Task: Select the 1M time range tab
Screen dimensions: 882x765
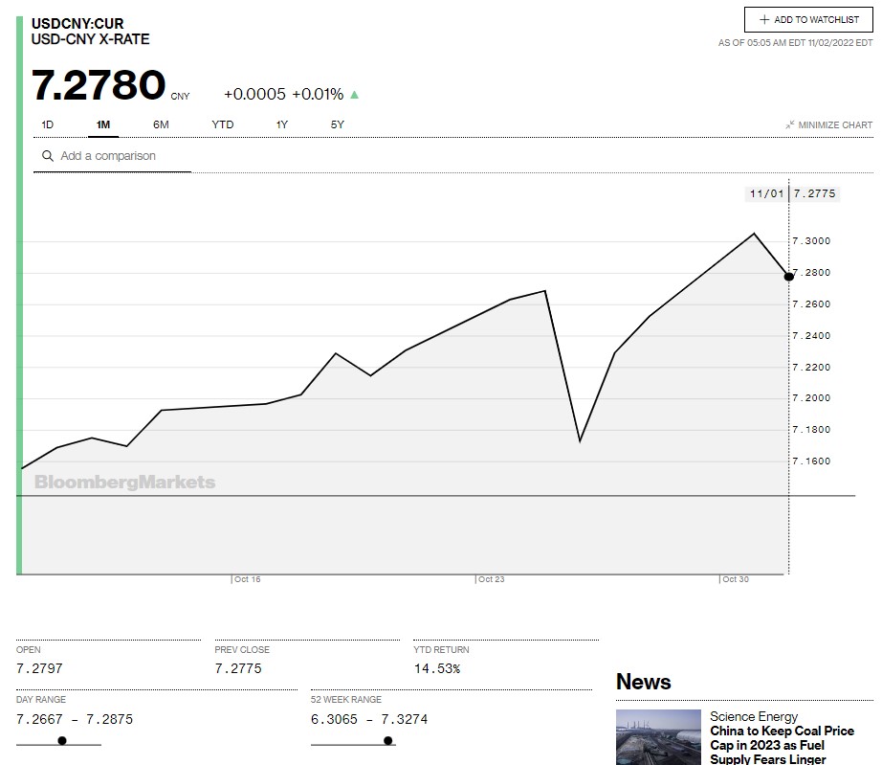Action: [x=103, y=124]
